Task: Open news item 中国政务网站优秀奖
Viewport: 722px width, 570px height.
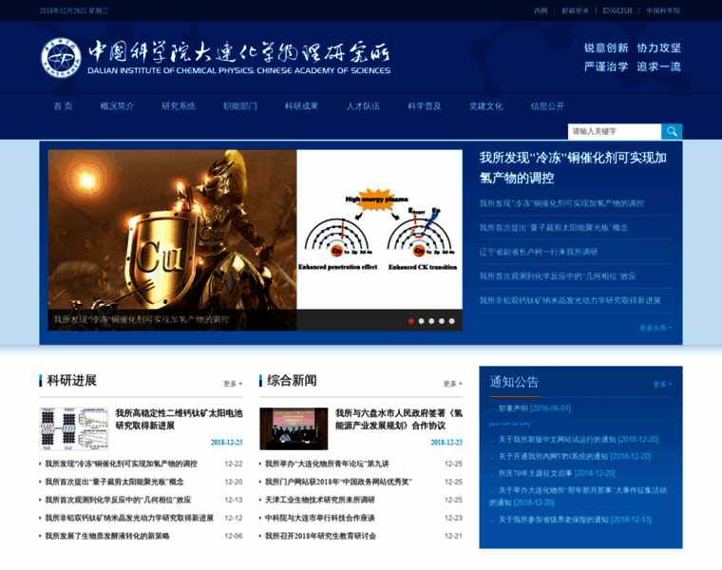Action: [338, 482]
